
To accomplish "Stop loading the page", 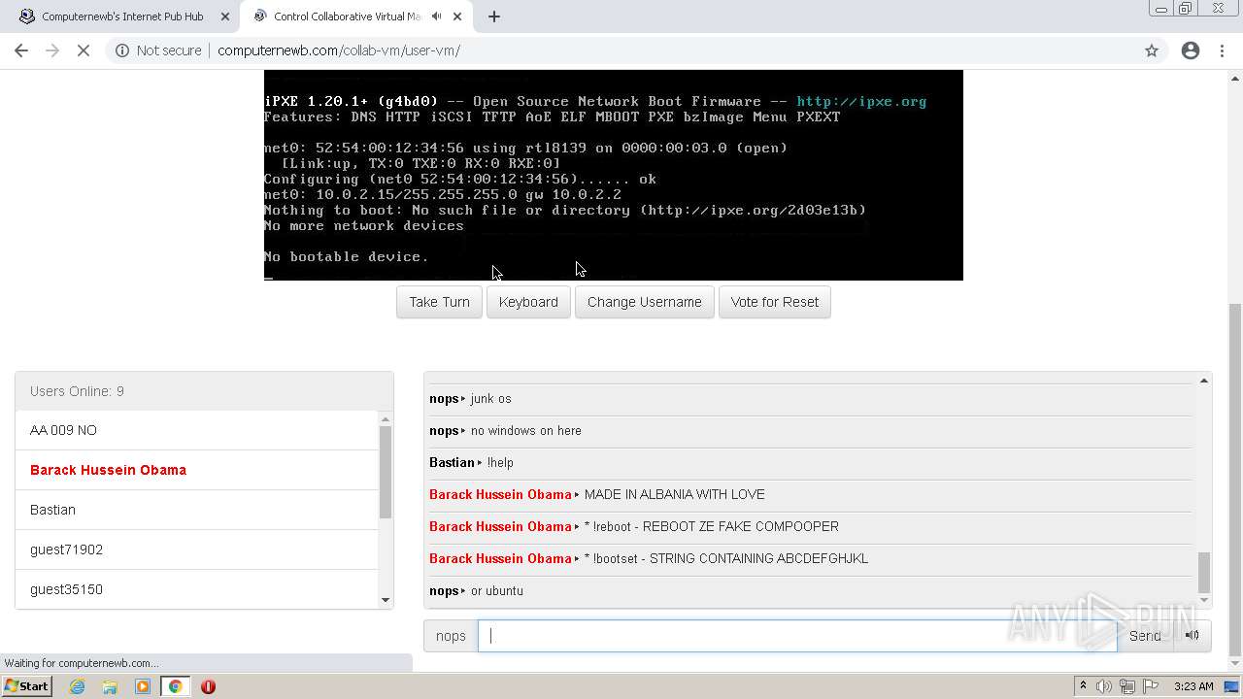I will [84, 50].
